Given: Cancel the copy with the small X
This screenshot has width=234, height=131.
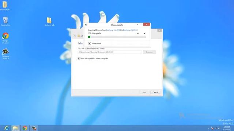Looking at the screenshot, I should click(x=144, y=33).
